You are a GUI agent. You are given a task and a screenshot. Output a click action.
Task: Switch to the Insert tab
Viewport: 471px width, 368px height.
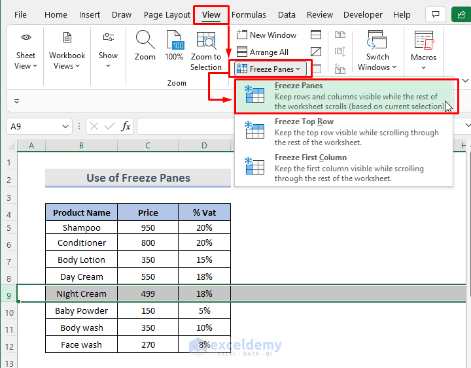(x=90, y=15)
